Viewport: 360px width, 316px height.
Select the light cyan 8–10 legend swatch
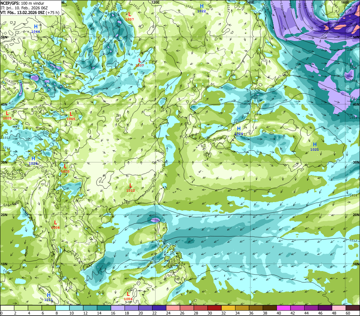point(62,308)
